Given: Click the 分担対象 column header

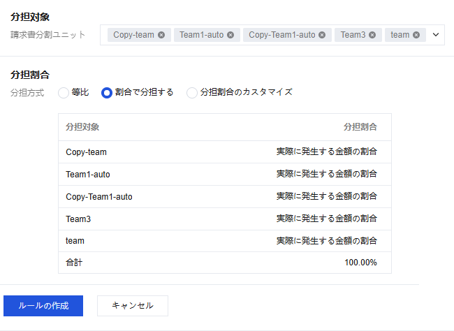Looking at the screenshot, I should coord(82,127).
